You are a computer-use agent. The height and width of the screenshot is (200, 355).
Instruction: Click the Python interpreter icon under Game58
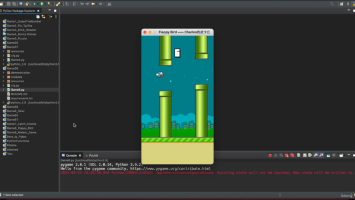tap(9, 103)
